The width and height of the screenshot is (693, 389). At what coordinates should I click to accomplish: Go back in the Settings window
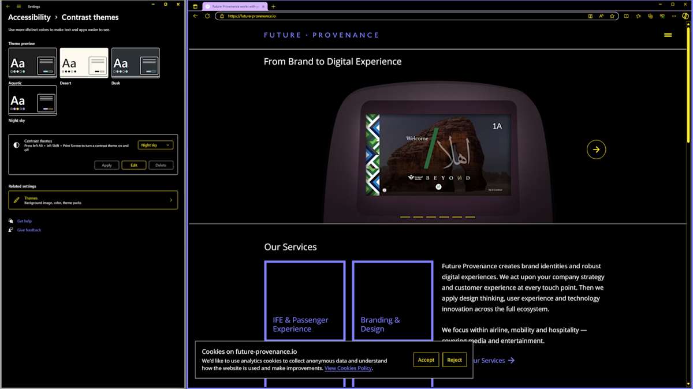tap(8, 6)
